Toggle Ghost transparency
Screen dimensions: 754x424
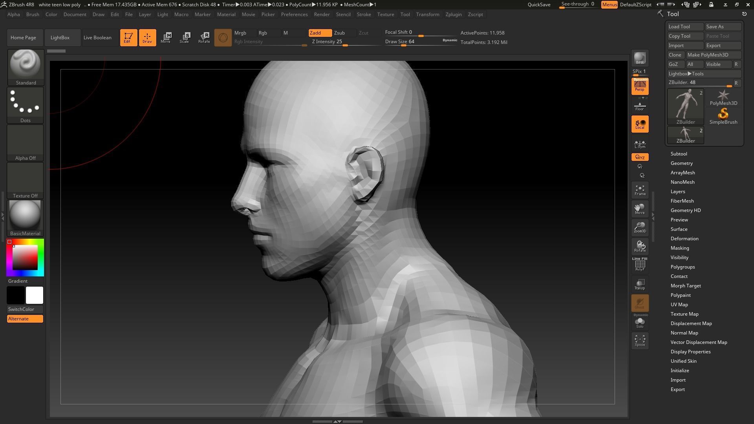click(640, 303)
